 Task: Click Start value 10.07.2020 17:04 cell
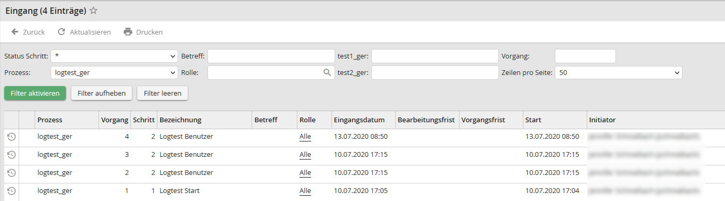(x=552, y=190)
